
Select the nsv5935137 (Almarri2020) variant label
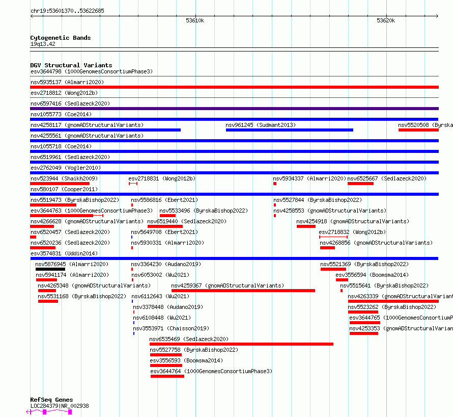(x=67, y=82)
